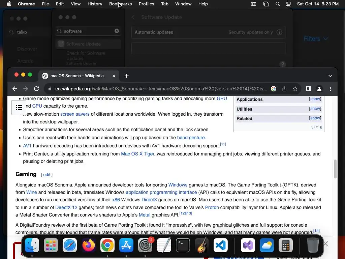The height and width of the screenshot is (259, 345).
Task: Open Control Center in menu bar
Action: click(x=289, y=4)
